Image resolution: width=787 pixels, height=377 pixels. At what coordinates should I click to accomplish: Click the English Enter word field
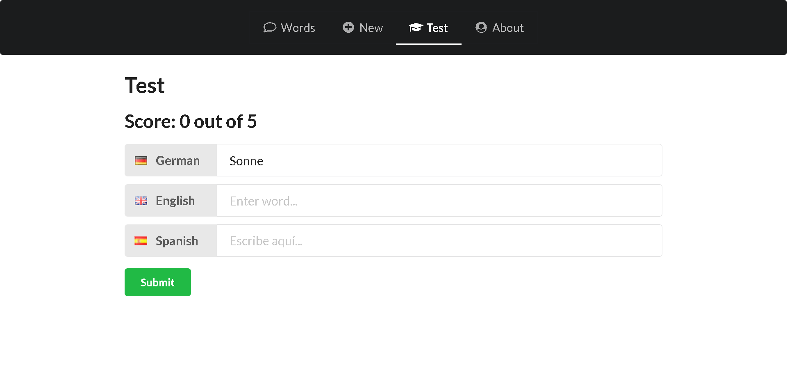click(439, 201)
